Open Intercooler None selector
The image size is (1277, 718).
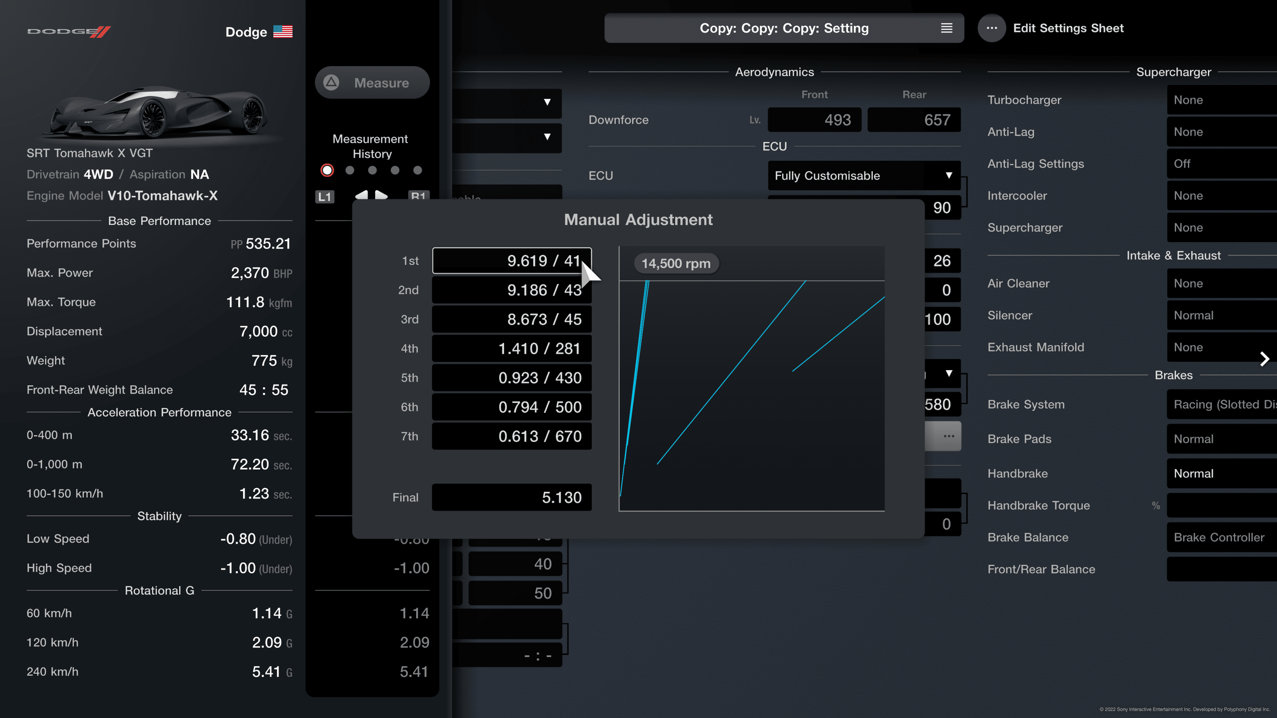coord(1222,196)
